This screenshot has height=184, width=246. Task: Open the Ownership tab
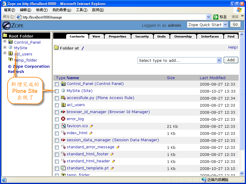point(183,36)
